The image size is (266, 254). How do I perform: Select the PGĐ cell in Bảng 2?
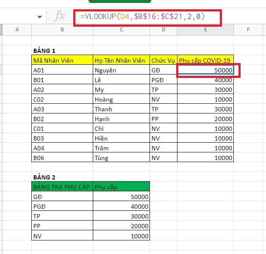point(62,206)
